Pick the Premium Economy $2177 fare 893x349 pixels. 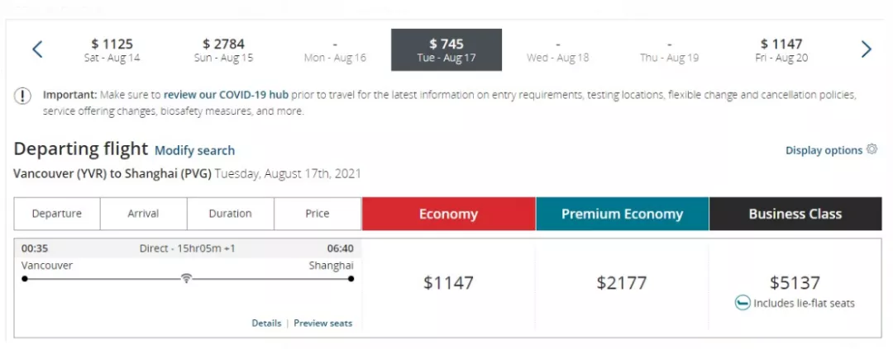[621, 283]
